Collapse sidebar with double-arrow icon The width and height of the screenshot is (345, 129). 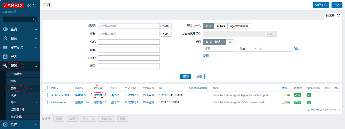[x=29, y=5]
